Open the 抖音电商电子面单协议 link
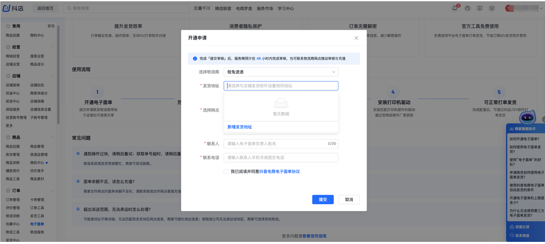545x244 pixels. pos(280,171)
